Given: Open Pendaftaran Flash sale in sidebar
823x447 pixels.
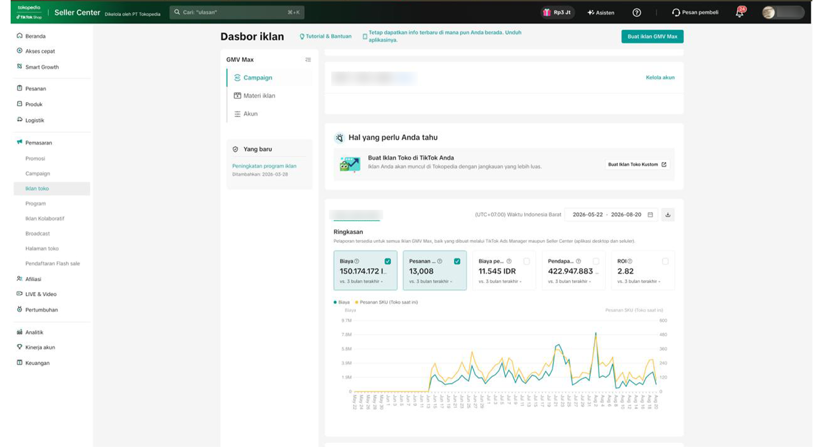Looking at the screenshot, I should point(53,264).
